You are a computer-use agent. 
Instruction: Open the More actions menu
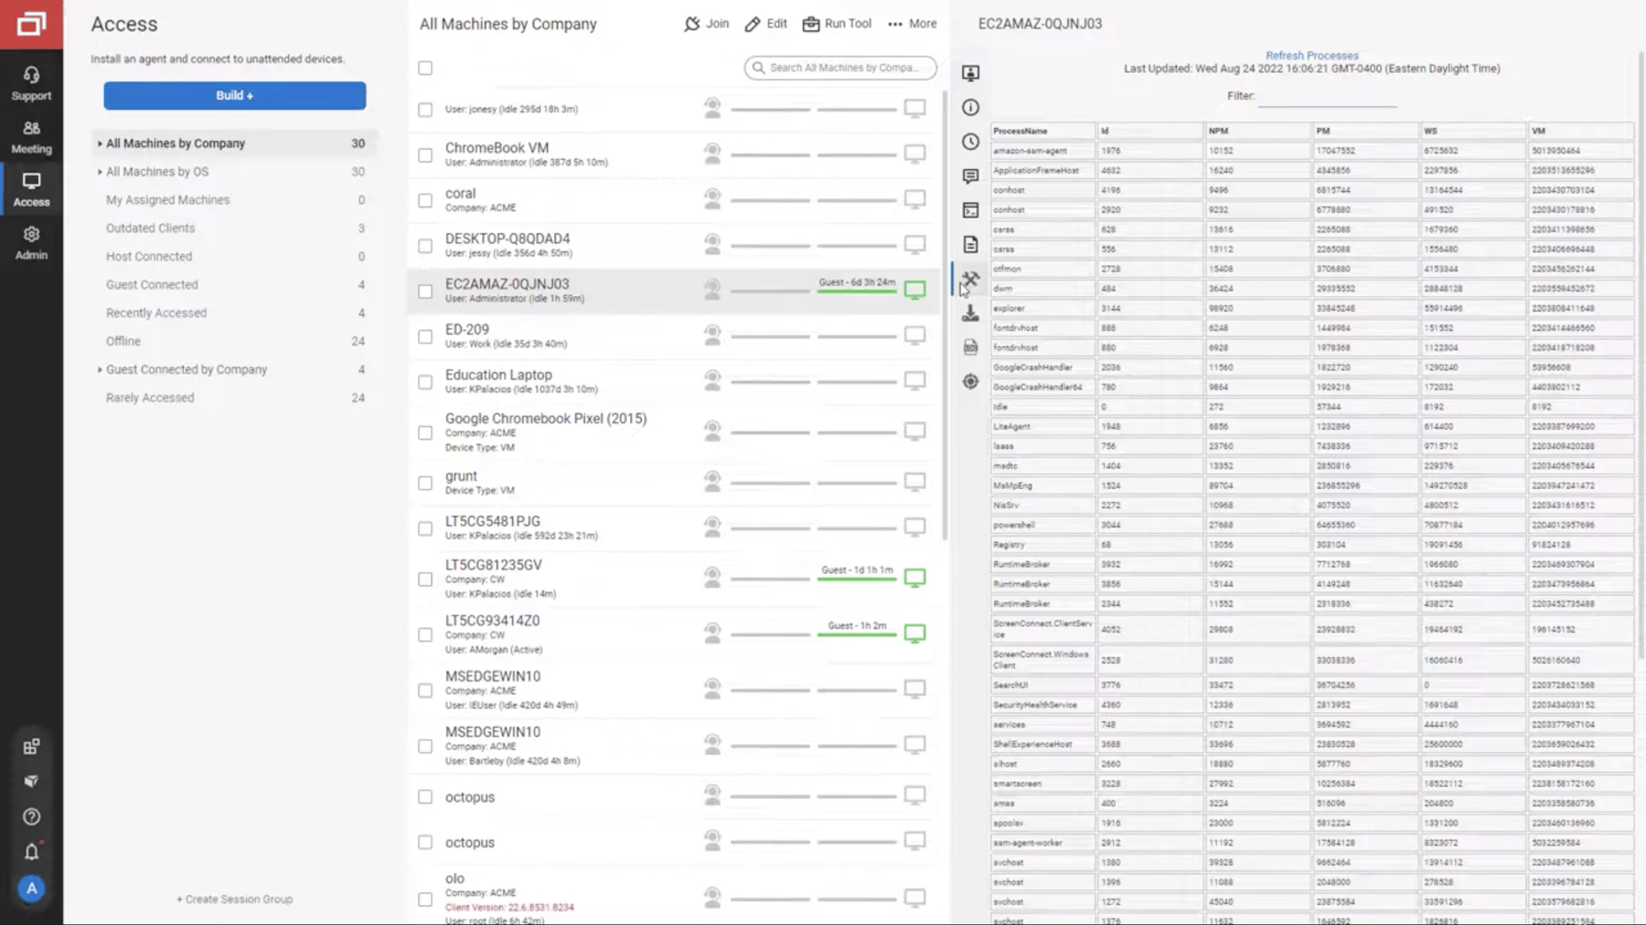(x=912, y=24)
